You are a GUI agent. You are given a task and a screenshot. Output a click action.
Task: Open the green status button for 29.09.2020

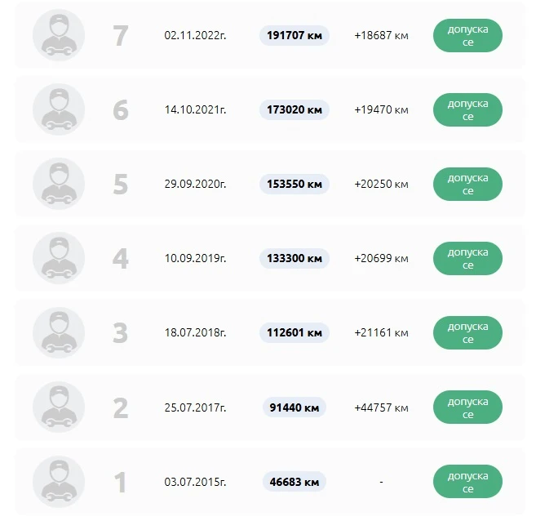tap(467, 184)
